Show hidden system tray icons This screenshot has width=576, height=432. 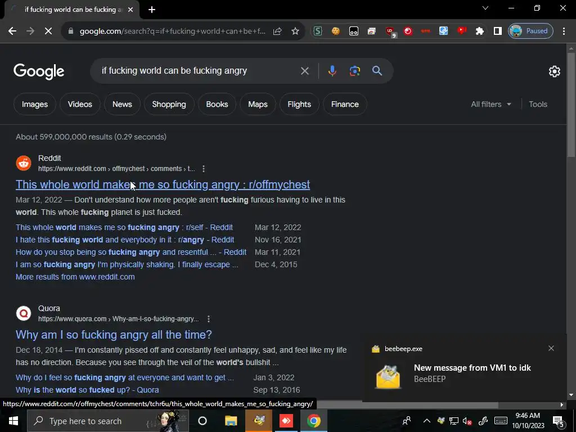pyautogui.click(x=426, y=421)
